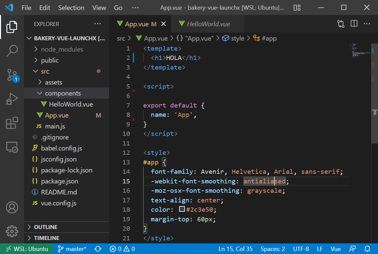
Task: Change indentation via Spaces: 2
Action: point(273,249)
